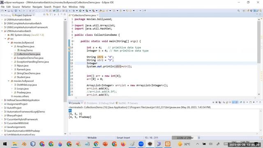Open Firefox from the taskbar
The width and height of the screenshot is (263, 148).
tap(123, 144)
